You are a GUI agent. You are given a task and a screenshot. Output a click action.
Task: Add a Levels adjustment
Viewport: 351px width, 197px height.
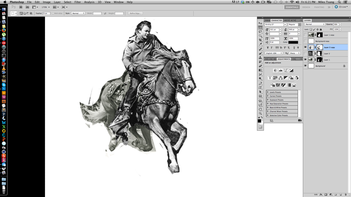(x=280, y=70)
